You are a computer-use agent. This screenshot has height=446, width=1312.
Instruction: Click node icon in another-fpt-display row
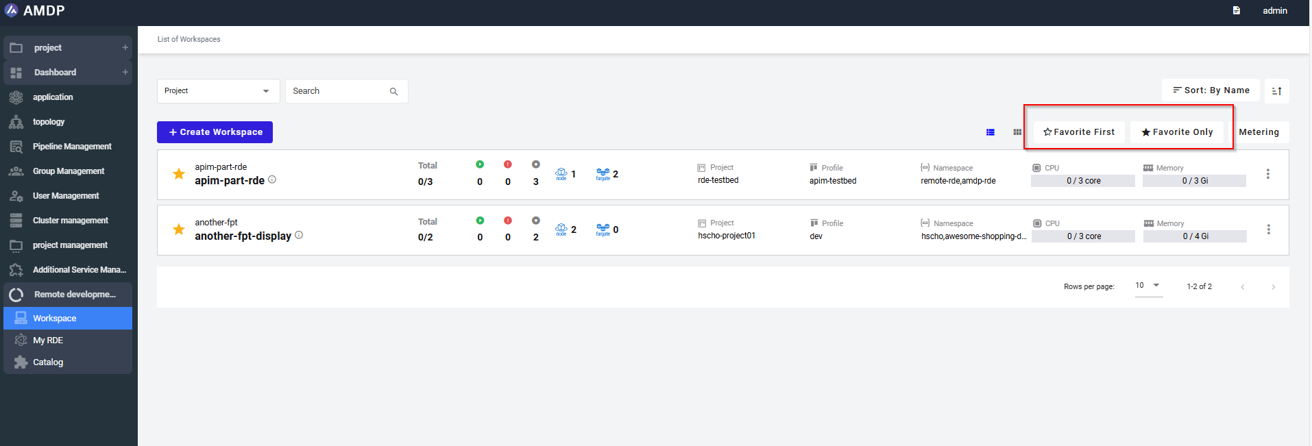click(x=561, y=230)
